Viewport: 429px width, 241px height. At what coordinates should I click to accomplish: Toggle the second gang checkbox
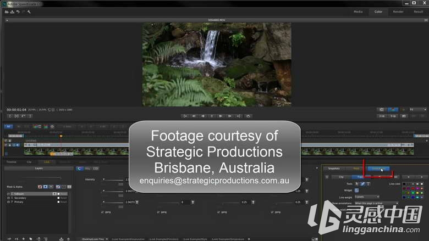coord(158,212)
